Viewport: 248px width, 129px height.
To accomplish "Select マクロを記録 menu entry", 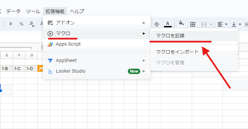I will 194,36.
